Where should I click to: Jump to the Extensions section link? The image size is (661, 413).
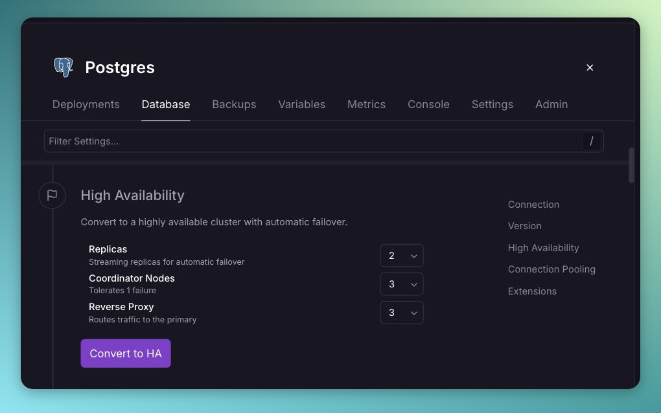533,291
